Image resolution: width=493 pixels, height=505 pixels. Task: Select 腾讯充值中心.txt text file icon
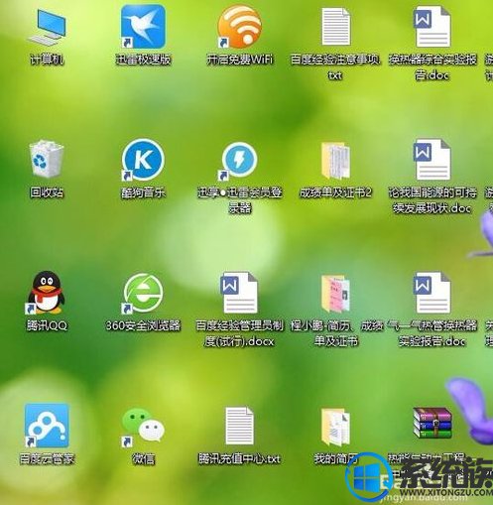click(239, 426)
